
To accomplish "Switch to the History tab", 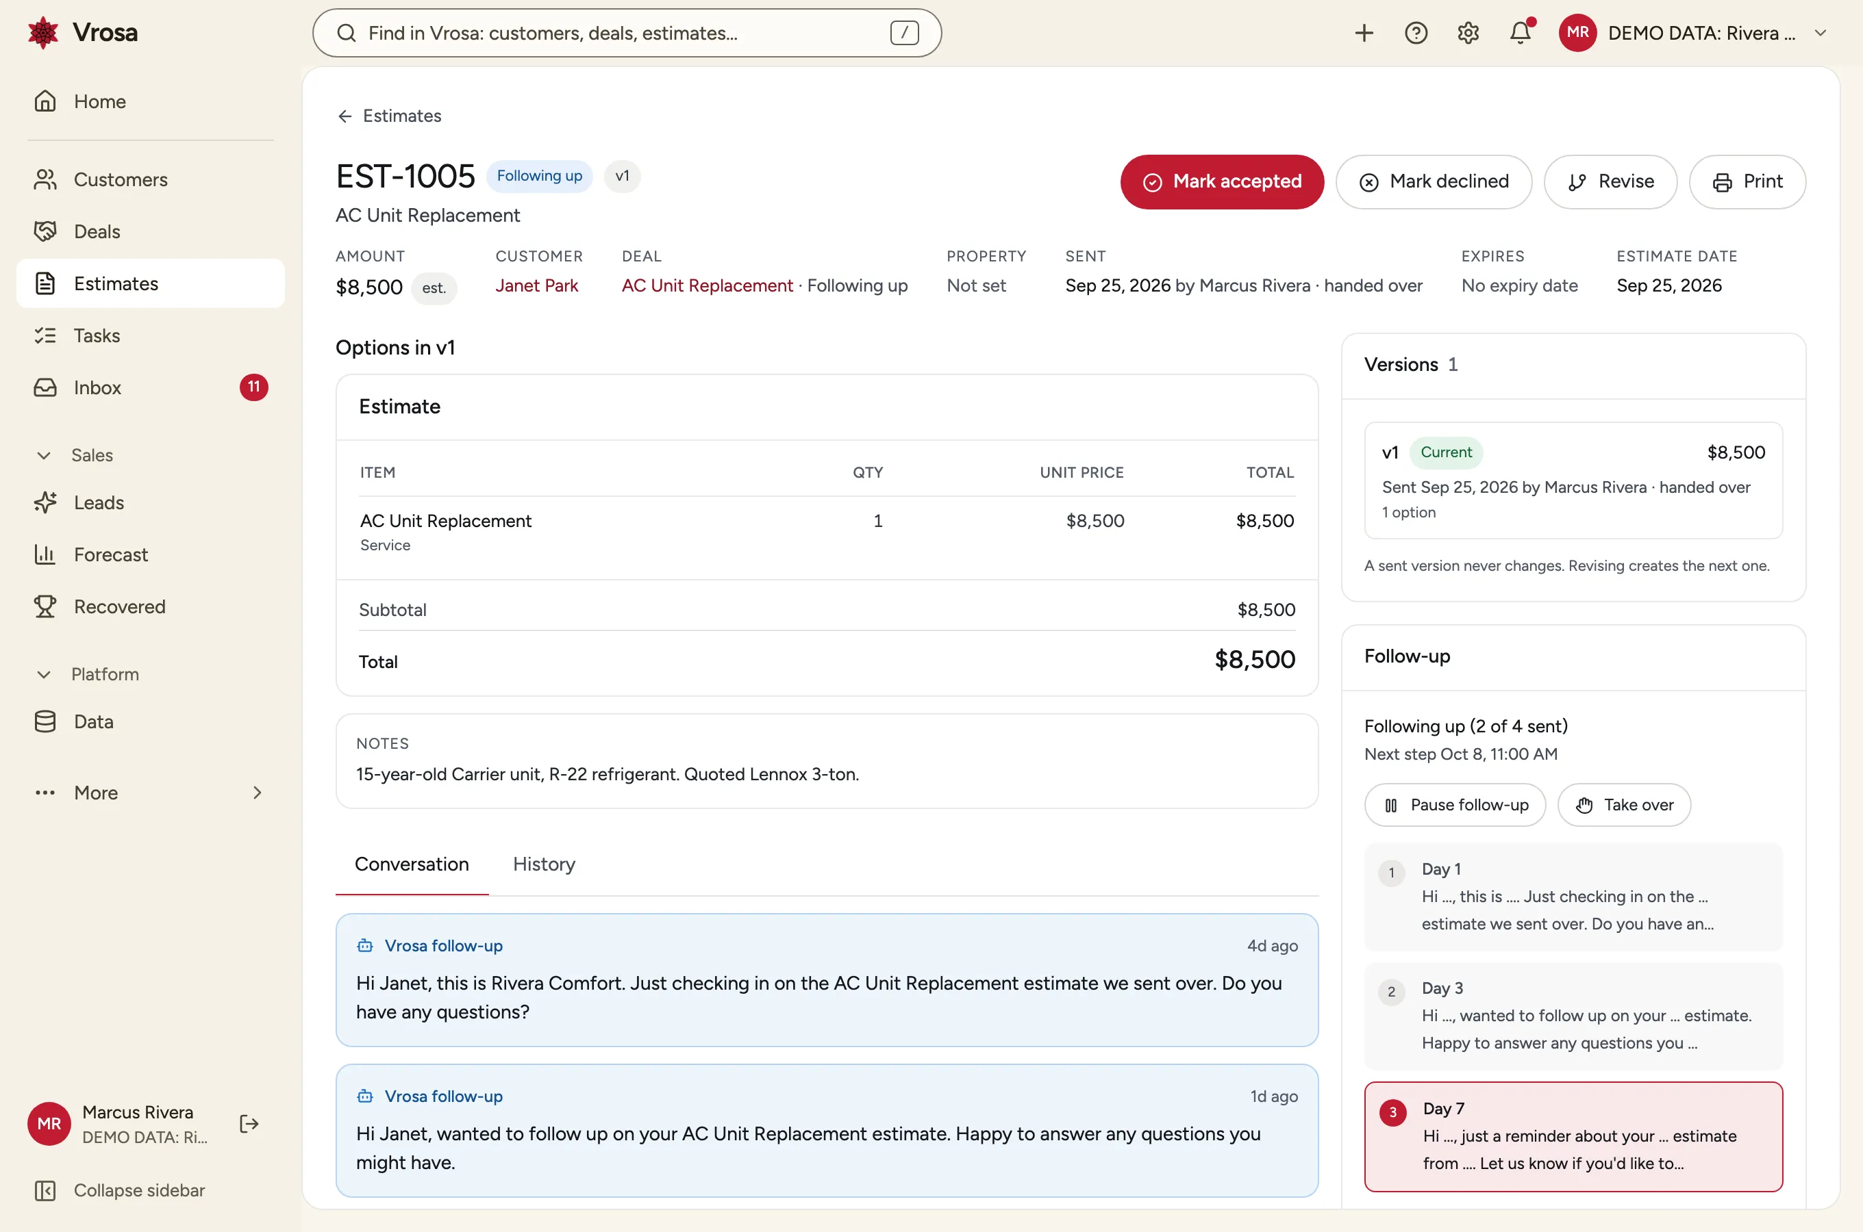I will (x=544, y=864).
